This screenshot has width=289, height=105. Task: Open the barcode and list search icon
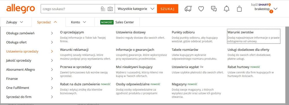pos(103,9)
